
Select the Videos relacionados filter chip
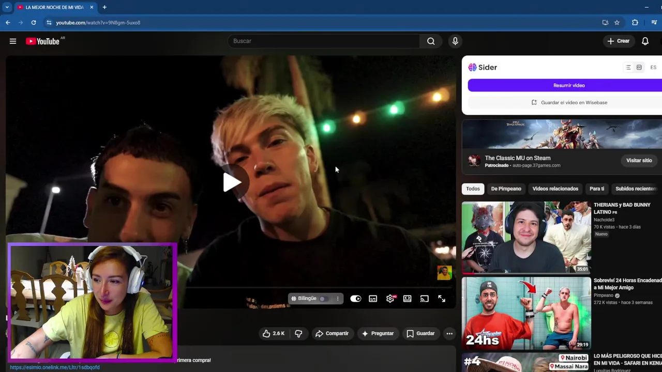555,189
